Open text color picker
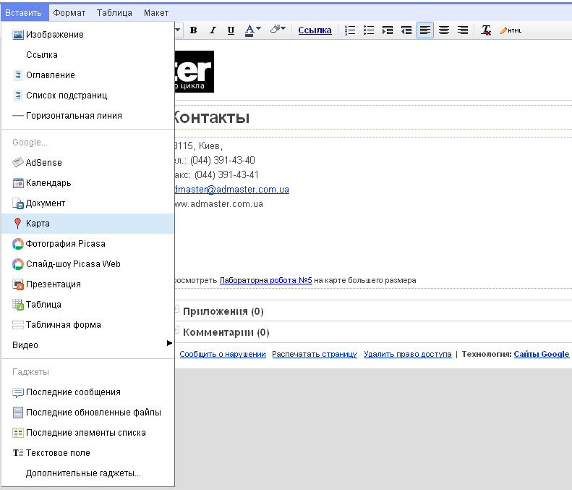This screenshot has height=490, width=572. (x=253, y=30)
